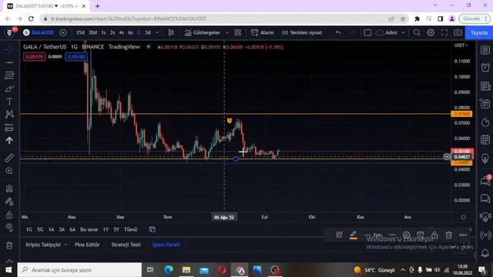The width and height of the screenshot is (493, 277).
Task: Select the ruler measure tool
Action: point(9,158)
